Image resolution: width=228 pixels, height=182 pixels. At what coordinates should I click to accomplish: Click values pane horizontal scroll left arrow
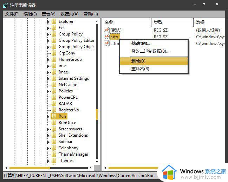tap(105, 168)
